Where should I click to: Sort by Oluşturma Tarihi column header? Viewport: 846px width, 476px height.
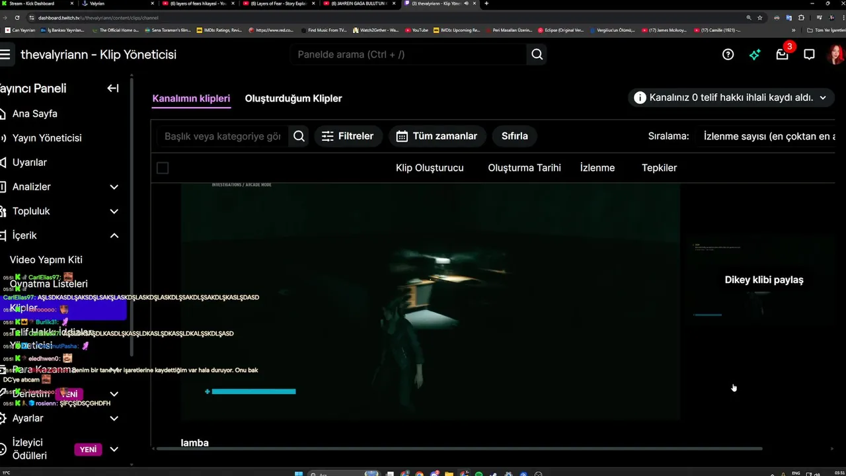pos(524,168)
